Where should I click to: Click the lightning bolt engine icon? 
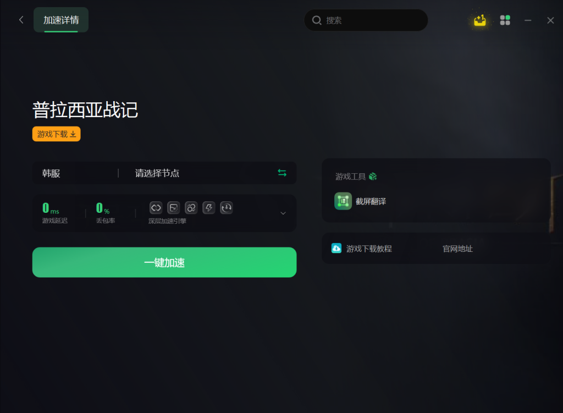click(x=208, y=207)
